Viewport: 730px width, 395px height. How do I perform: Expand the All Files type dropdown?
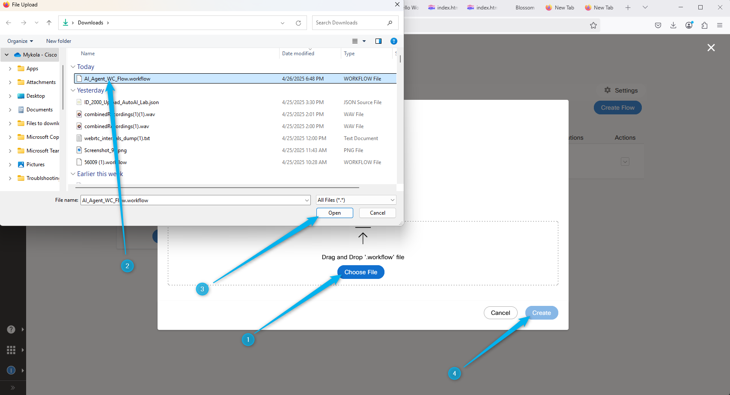tap(392, 200)
